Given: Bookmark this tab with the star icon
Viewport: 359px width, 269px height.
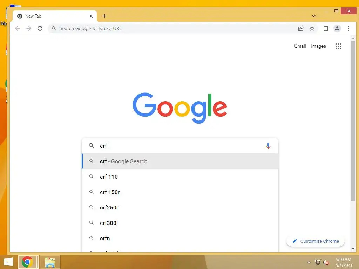Looking at the screenshot, I should tap(312, 28).
